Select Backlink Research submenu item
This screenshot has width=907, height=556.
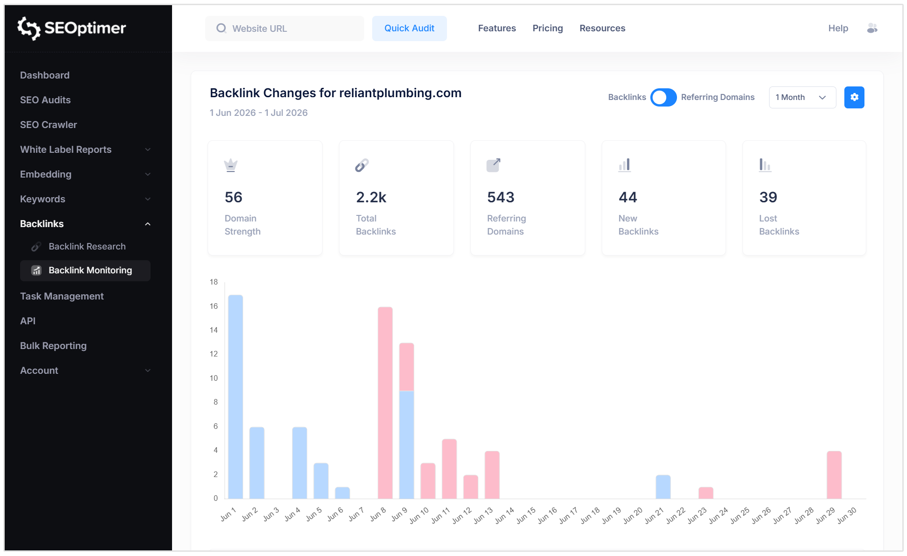coord(87,246)
